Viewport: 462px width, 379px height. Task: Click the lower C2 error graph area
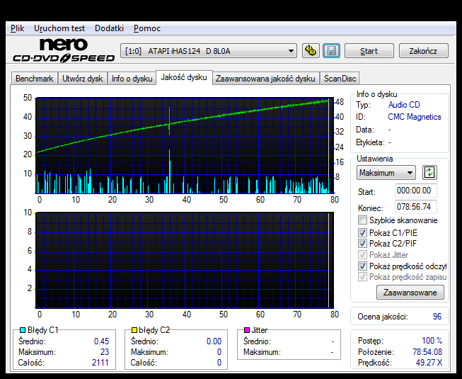185,260
